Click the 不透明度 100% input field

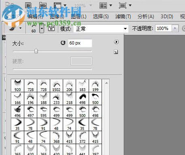pos(164,28)
